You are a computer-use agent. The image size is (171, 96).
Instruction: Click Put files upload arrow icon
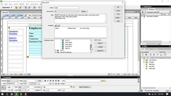pos(154,55)
